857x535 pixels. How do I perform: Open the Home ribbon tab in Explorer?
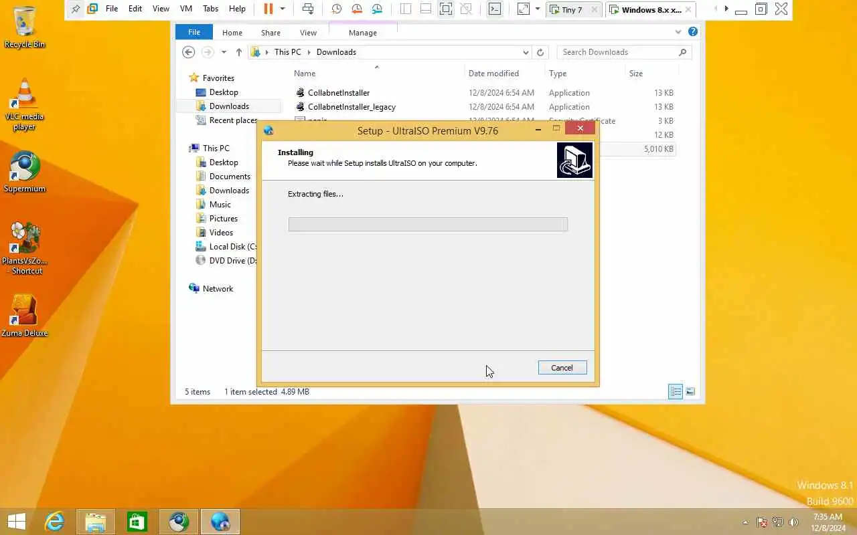(232, 32)
